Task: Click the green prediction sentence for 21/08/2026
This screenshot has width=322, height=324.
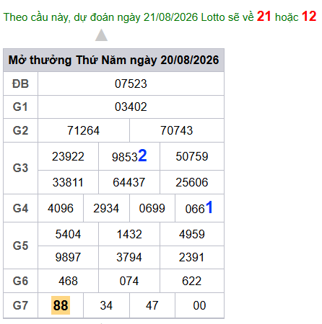Action: point(160,17)
